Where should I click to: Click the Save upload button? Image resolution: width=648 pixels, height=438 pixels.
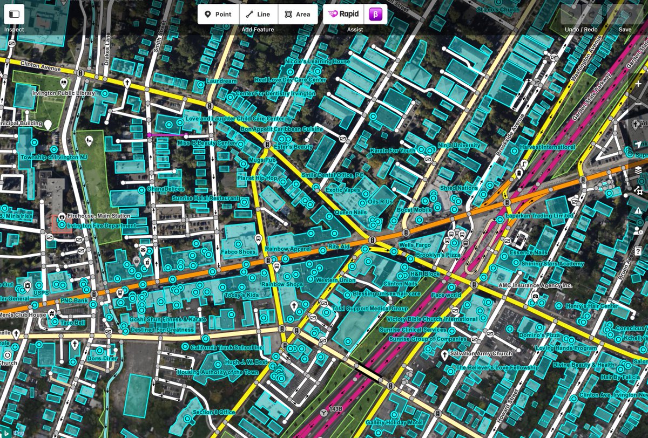(x=625, y=14)
